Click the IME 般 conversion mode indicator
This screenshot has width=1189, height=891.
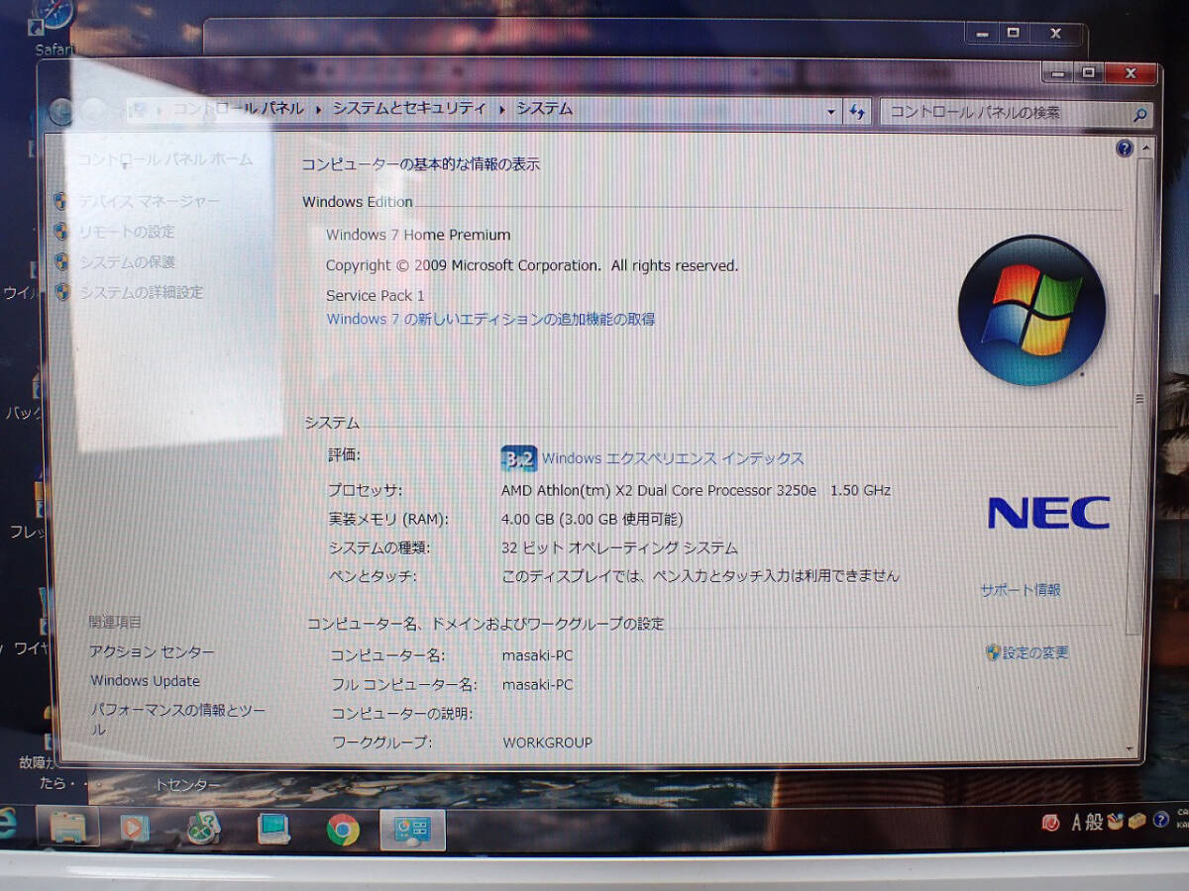(x=1094, y=823)
